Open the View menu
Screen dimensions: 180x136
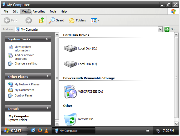pos(25,11)
